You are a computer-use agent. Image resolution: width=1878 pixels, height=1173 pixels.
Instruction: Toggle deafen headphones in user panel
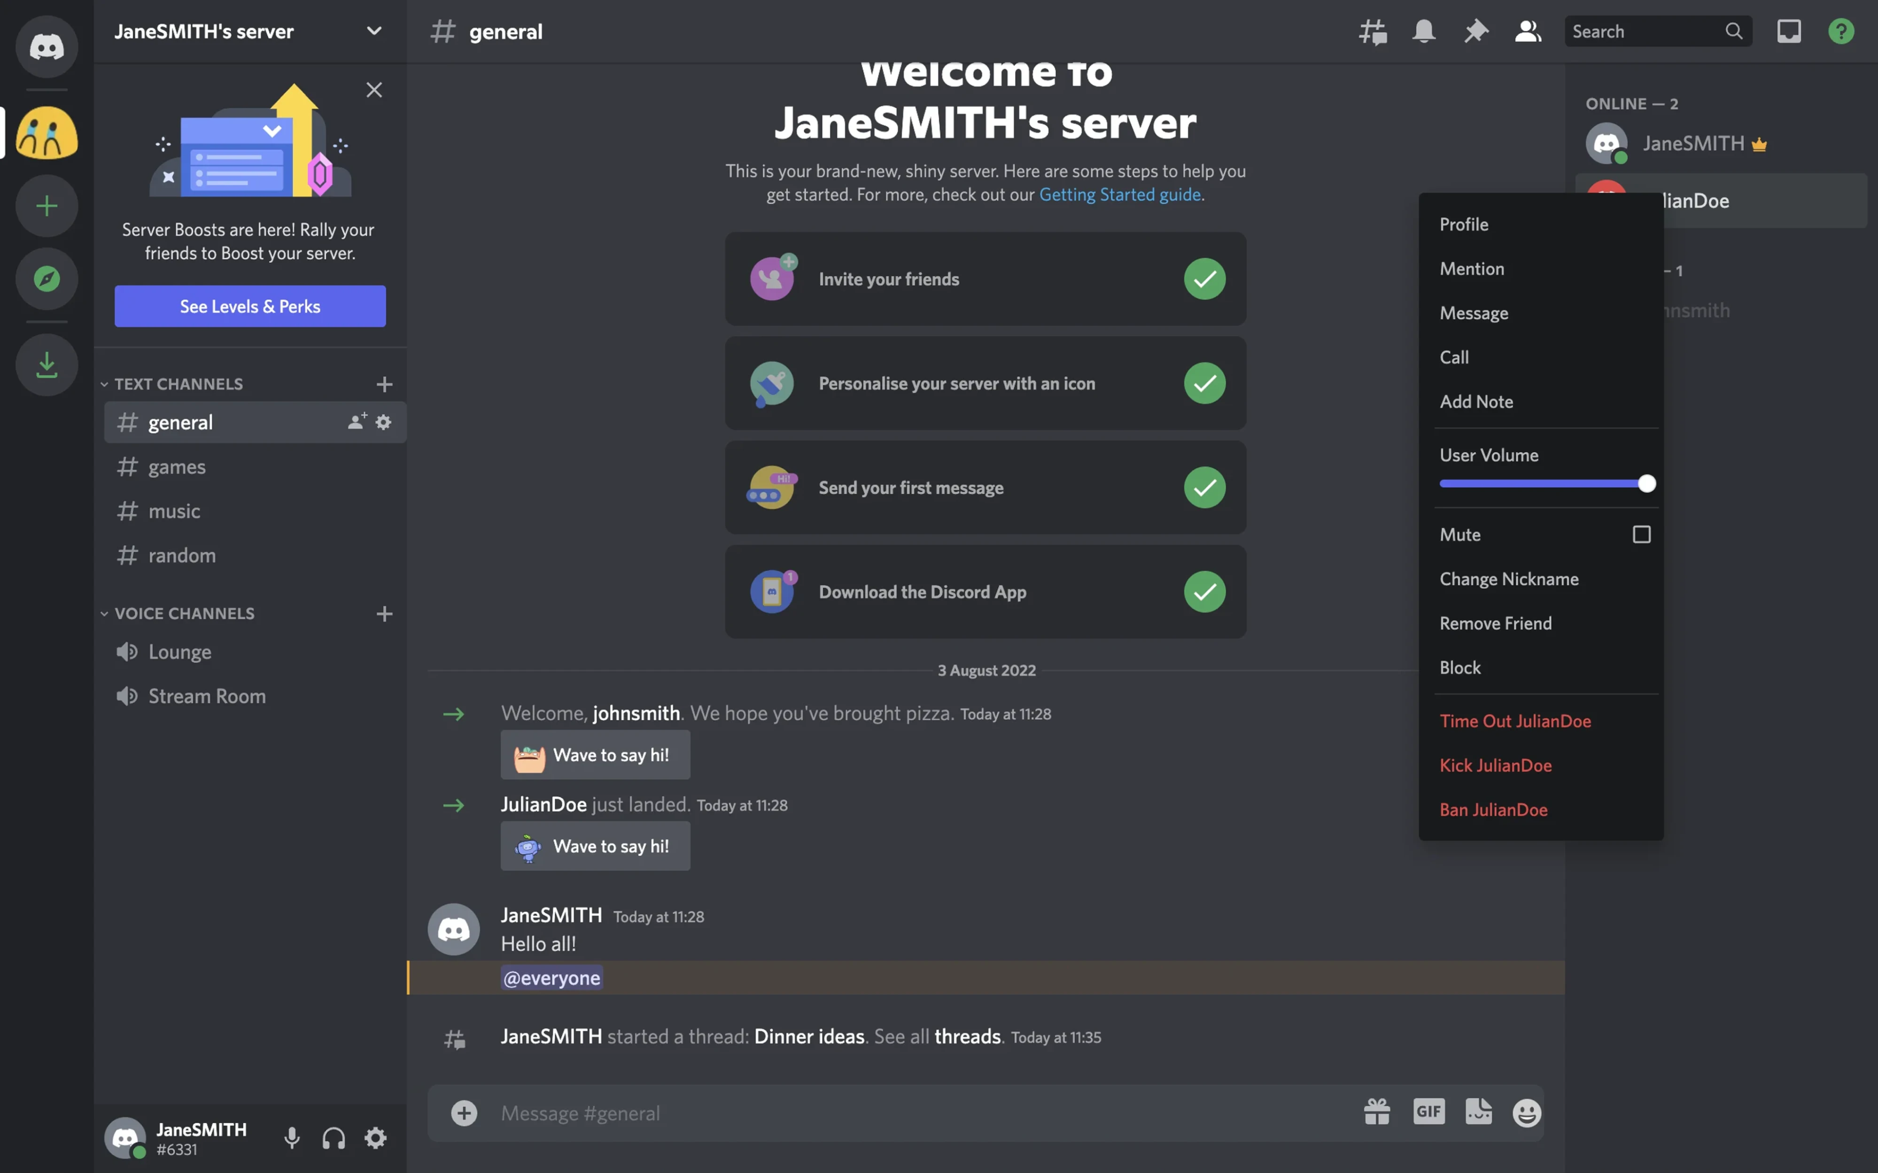click(334, 1138)
